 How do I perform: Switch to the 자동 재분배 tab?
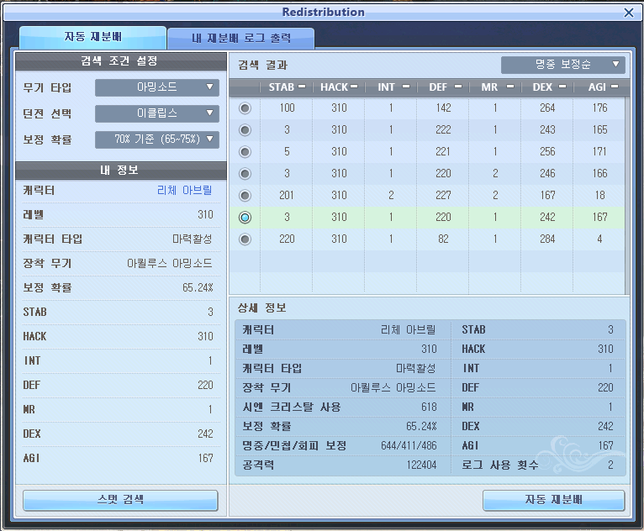(92, 37)
